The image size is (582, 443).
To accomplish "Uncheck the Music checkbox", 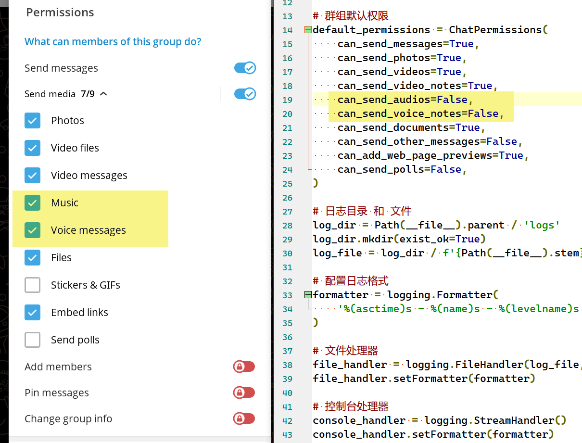I will click(x=33, y=203).
